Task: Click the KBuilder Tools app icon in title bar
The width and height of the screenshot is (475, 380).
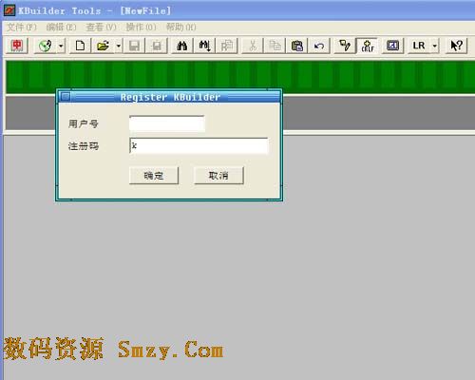Action: click(x=9, y=10)
